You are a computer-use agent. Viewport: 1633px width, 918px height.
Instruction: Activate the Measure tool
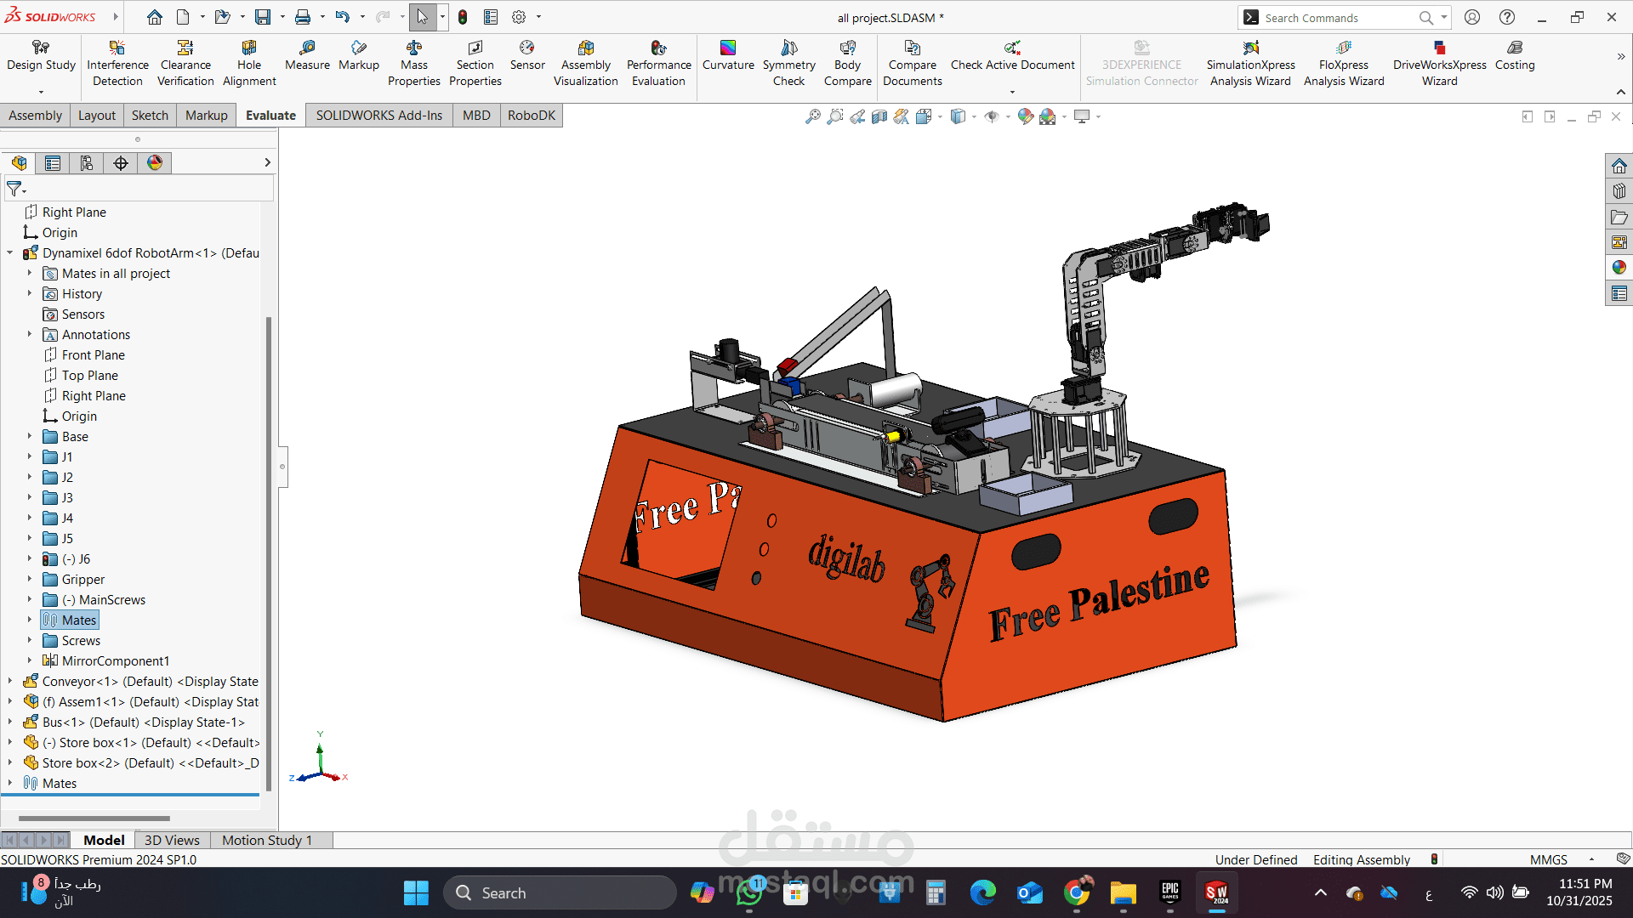(307, 55)
